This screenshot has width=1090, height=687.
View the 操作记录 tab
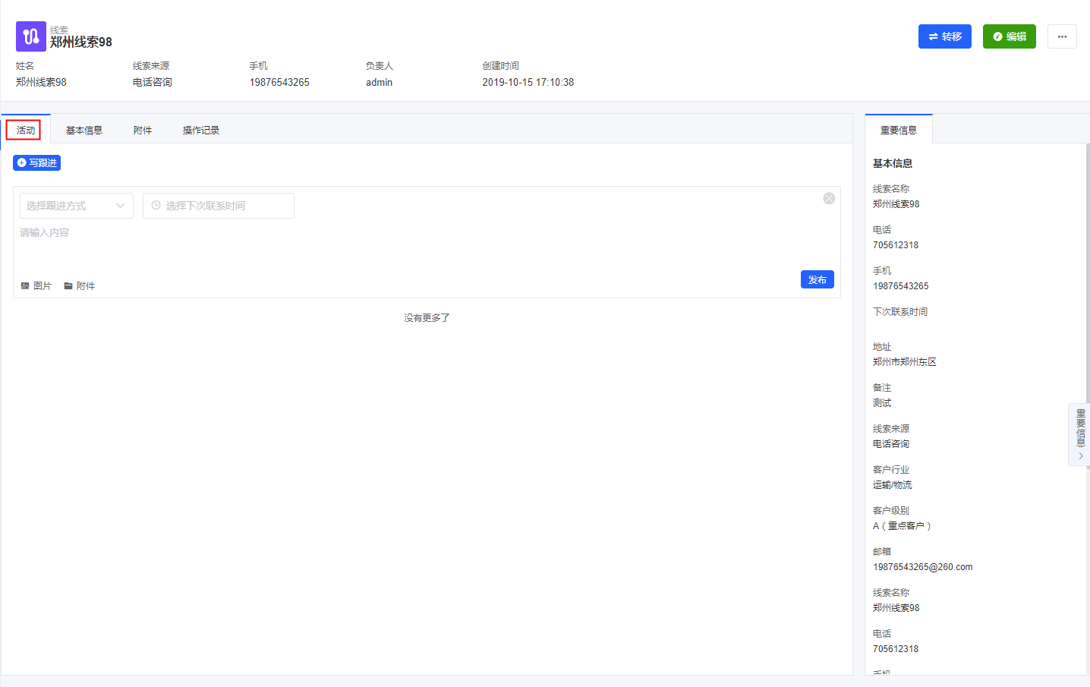201,131
